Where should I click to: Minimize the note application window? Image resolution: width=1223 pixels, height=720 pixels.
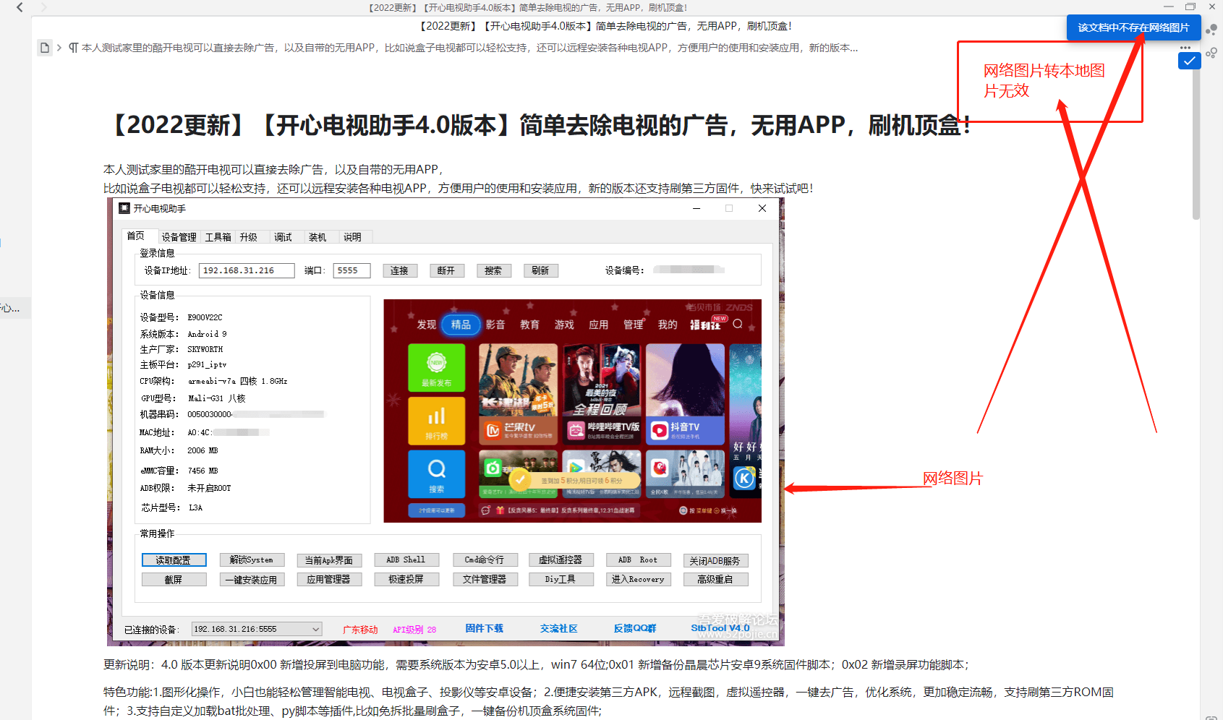click(1168, 7)
